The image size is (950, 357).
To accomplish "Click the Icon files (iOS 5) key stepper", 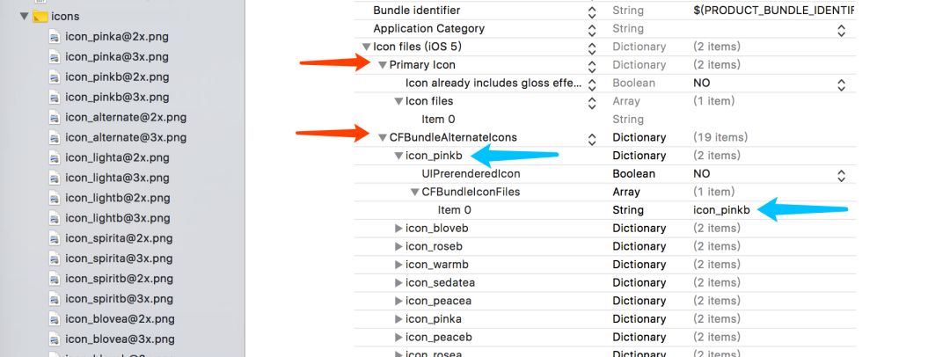I will click(592, 48).
